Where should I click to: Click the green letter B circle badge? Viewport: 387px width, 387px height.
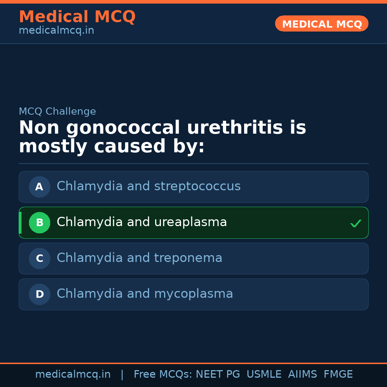pyautogui.click(x=39, y=223)
